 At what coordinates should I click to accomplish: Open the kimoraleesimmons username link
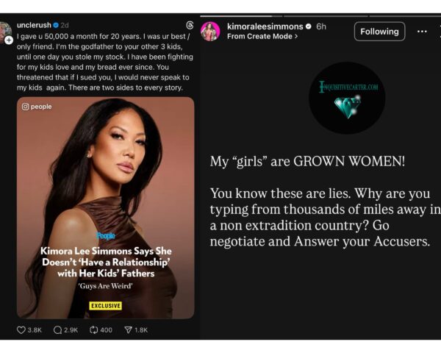[x=265, y=26]
